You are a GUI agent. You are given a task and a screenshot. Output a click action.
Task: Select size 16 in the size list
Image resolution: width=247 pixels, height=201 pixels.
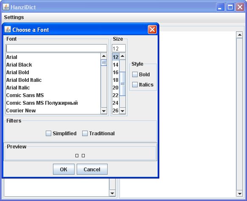116,73
